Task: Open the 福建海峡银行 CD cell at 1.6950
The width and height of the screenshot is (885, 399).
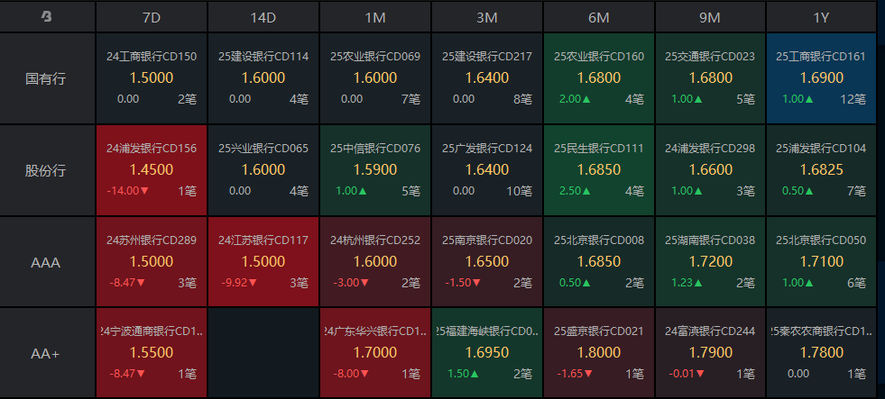Action: click(486, 353)
